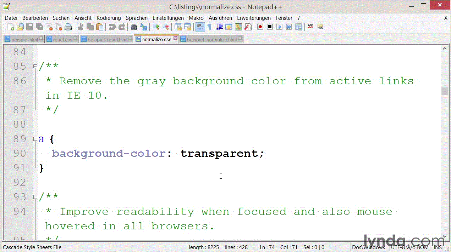
Task: Click the Save floppy disk icon
Action: pos(30,27)
